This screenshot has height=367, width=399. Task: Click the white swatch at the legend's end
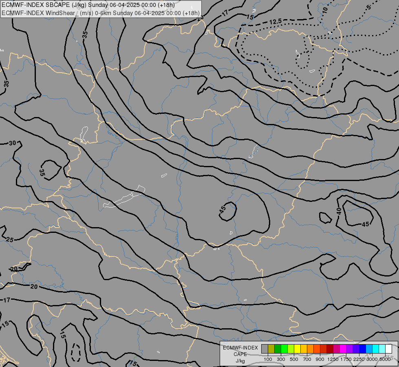(389, 349)
